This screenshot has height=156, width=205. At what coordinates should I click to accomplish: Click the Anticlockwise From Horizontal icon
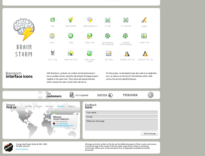coord(108,36)
